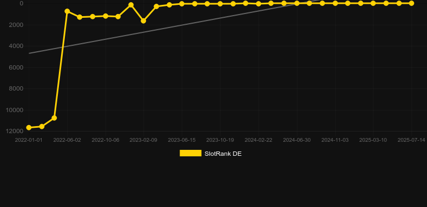The image size is (427, 207).
Task: Click the data point above 2023-06-15
Action: tap(182, 4)
